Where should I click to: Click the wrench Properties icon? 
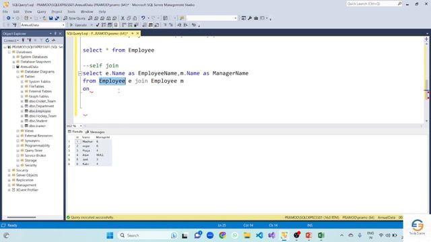click(250, 18)
